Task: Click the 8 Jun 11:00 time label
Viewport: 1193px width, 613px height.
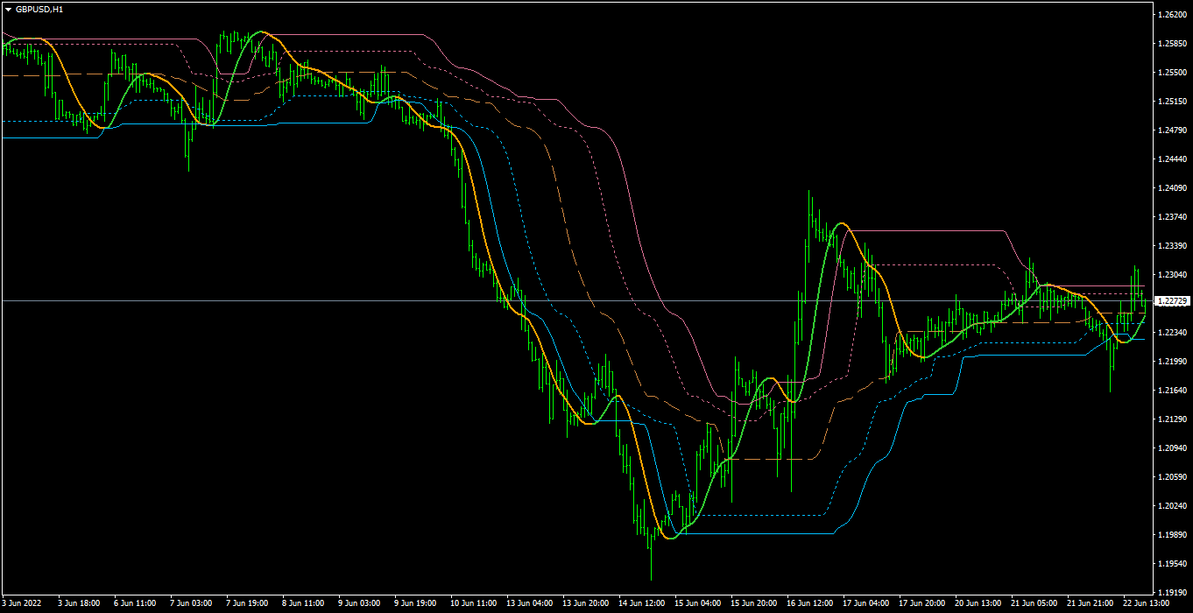Action: pos(304,603)
